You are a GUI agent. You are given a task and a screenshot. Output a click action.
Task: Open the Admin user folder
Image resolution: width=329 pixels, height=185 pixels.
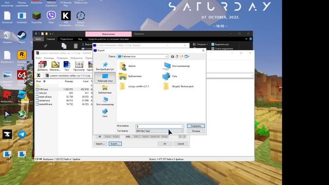tap(128, 66)
